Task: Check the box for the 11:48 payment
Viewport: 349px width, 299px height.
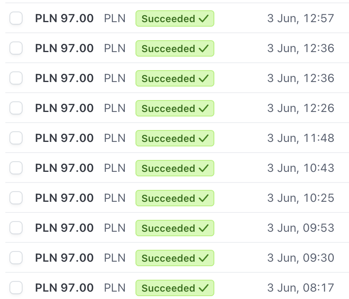Action: (x=16, y=138)
